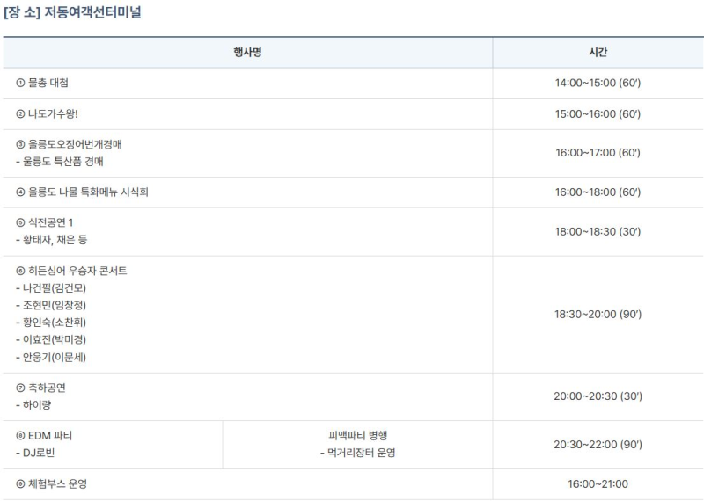Click the 나도가수왕! event name
704x501 pixels.
pyautogui.click(x=53, y=114)
